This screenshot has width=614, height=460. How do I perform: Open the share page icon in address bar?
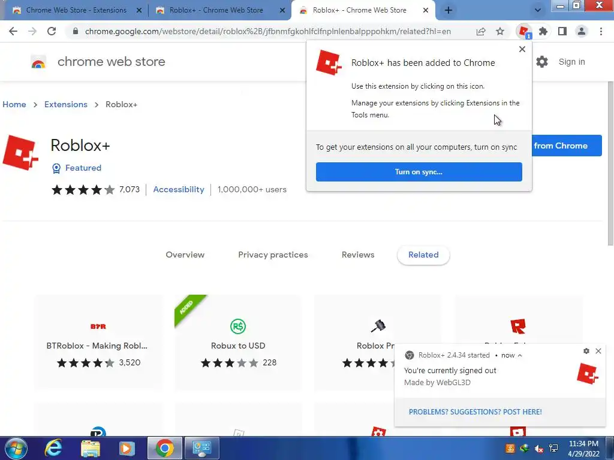pos(481,31)
